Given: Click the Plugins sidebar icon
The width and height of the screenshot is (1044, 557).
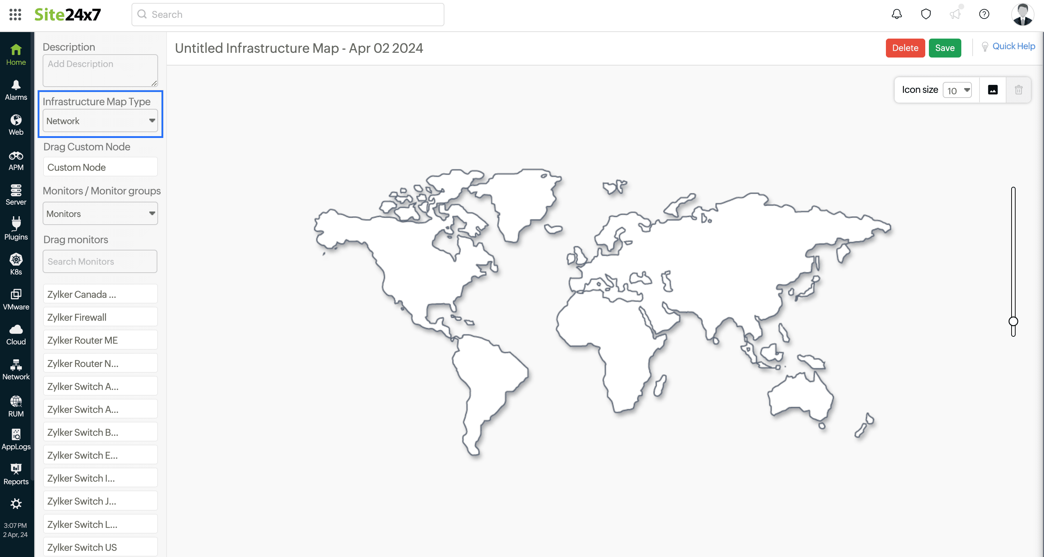Looking at the screenshot, I should click(x=15, y=229).
